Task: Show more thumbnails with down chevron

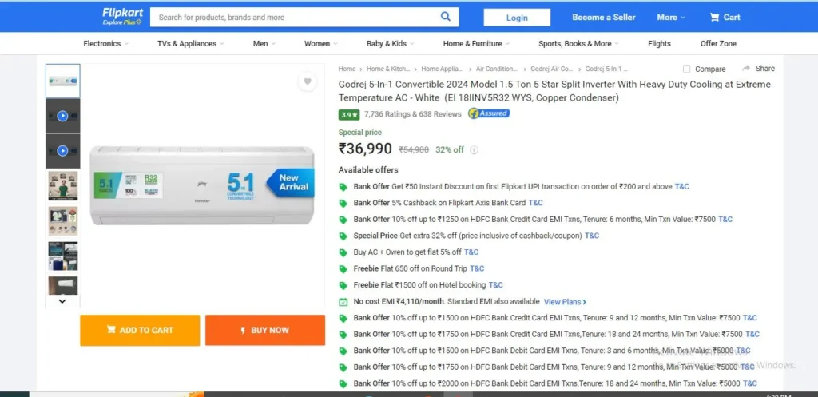Action: (62, 301)
